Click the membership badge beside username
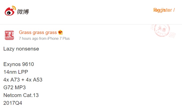182x110 pixels. [x=60, y=32]
